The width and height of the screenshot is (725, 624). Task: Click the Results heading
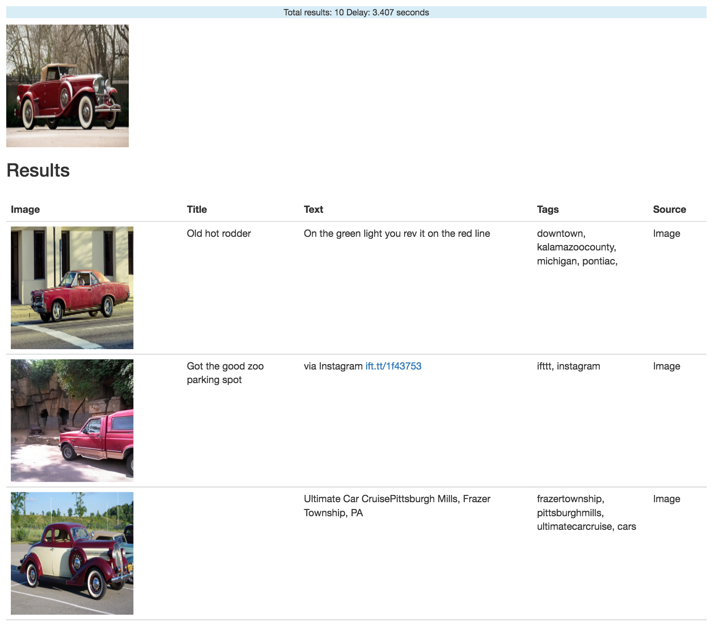click(38, 170)
